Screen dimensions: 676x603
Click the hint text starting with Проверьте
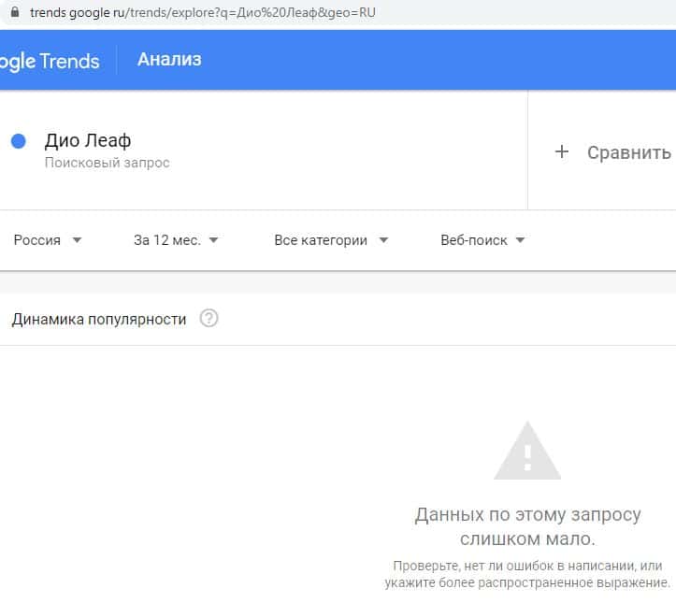coord(527,574)
